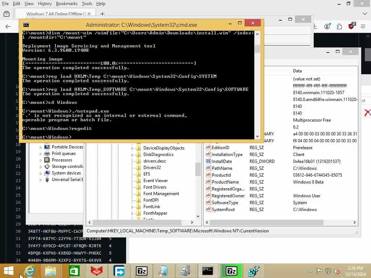Select the SystemRoot registry value

coord(223,210)
